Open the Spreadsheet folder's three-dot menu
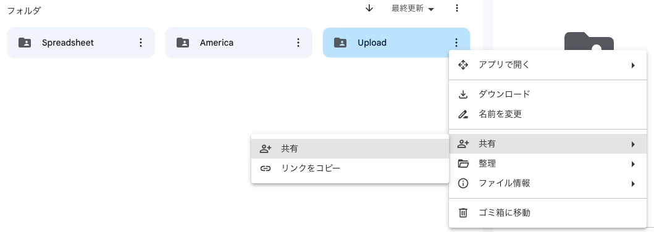 [141, 43]
